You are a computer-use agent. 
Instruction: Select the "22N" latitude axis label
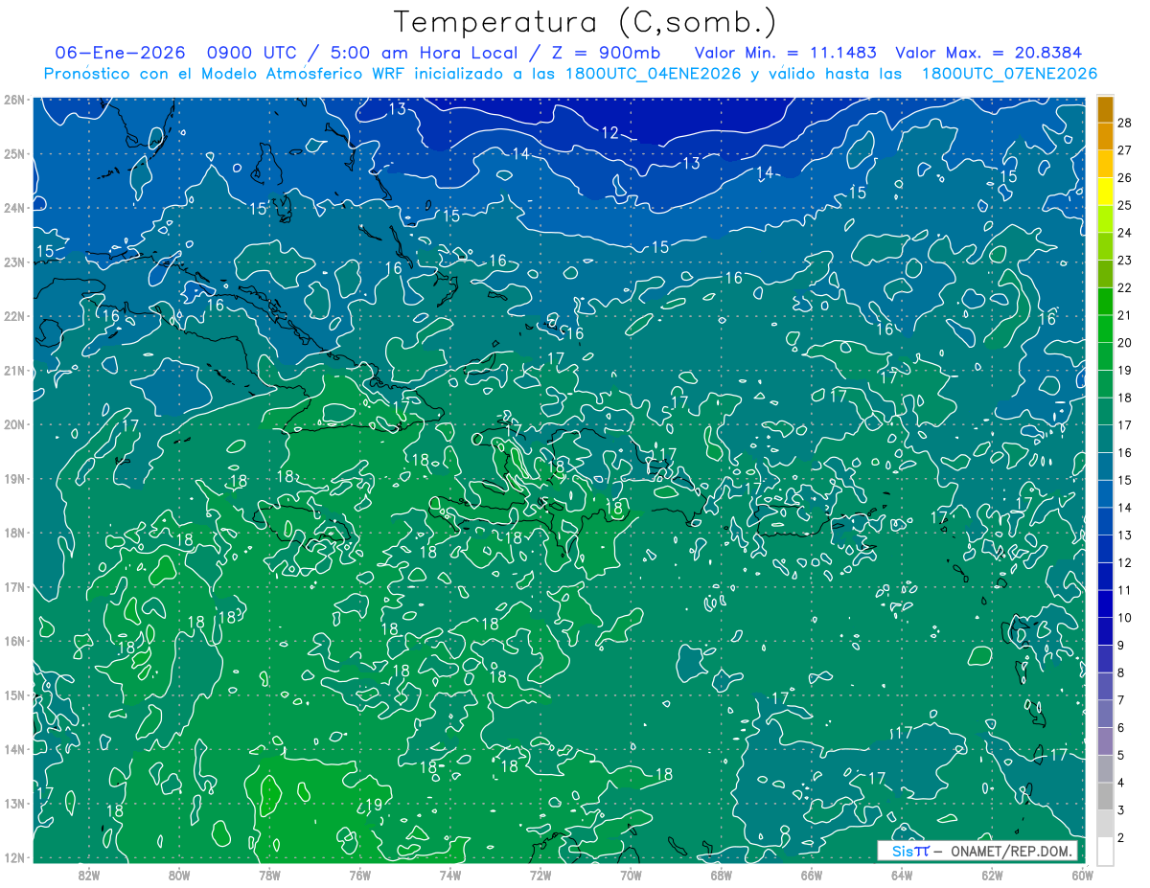(13, 315)
